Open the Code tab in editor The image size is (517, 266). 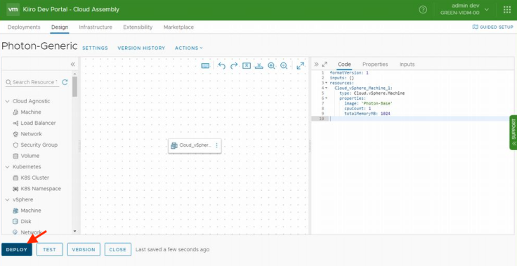(x=344, y=65)
